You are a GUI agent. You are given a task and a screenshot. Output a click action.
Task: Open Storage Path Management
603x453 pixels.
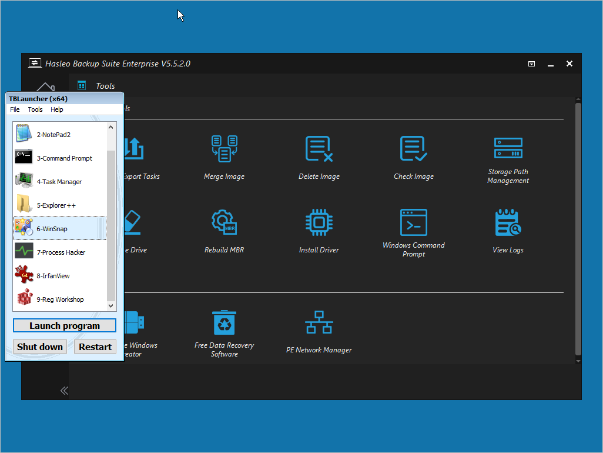(x=508, y=160)
